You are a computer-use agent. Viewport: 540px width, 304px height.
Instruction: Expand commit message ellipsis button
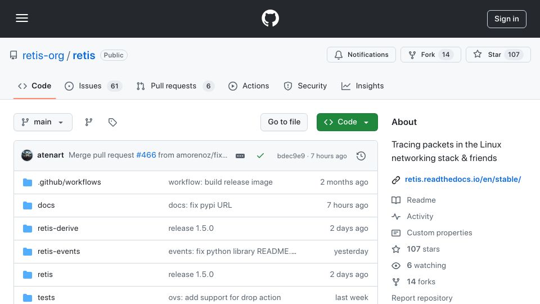point(240,156)
